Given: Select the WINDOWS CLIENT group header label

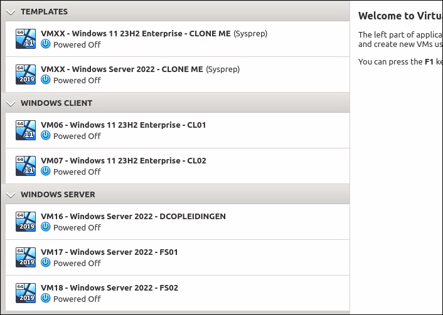Looking at the screenshot, I should click(56, 103).
